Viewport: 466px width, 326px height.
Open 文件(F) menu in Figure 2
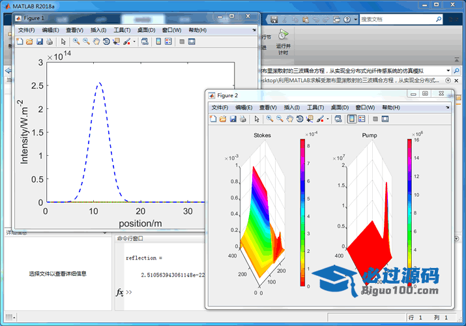(x=220, y=108)
